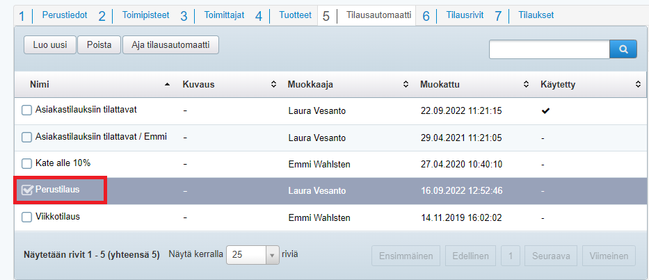Go to the Tuotteet tab
The image size is (649, 280).
pyautogui.click(x=295, y=15)
